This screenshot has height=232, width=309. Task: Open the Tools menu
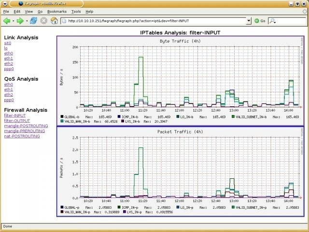click(x=76, y=12)
